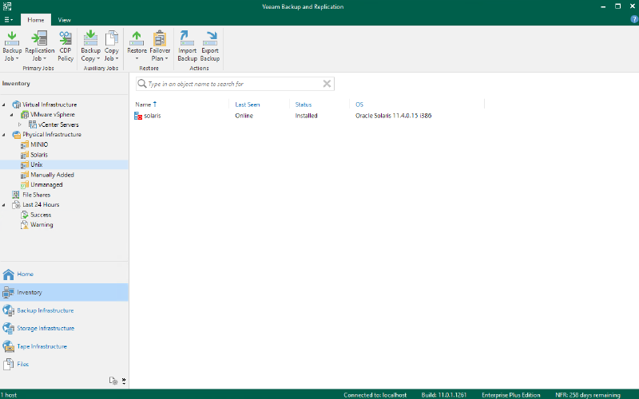Click the solaris host icon
This screenshot has height=399, width=639.
pos(138,116)
